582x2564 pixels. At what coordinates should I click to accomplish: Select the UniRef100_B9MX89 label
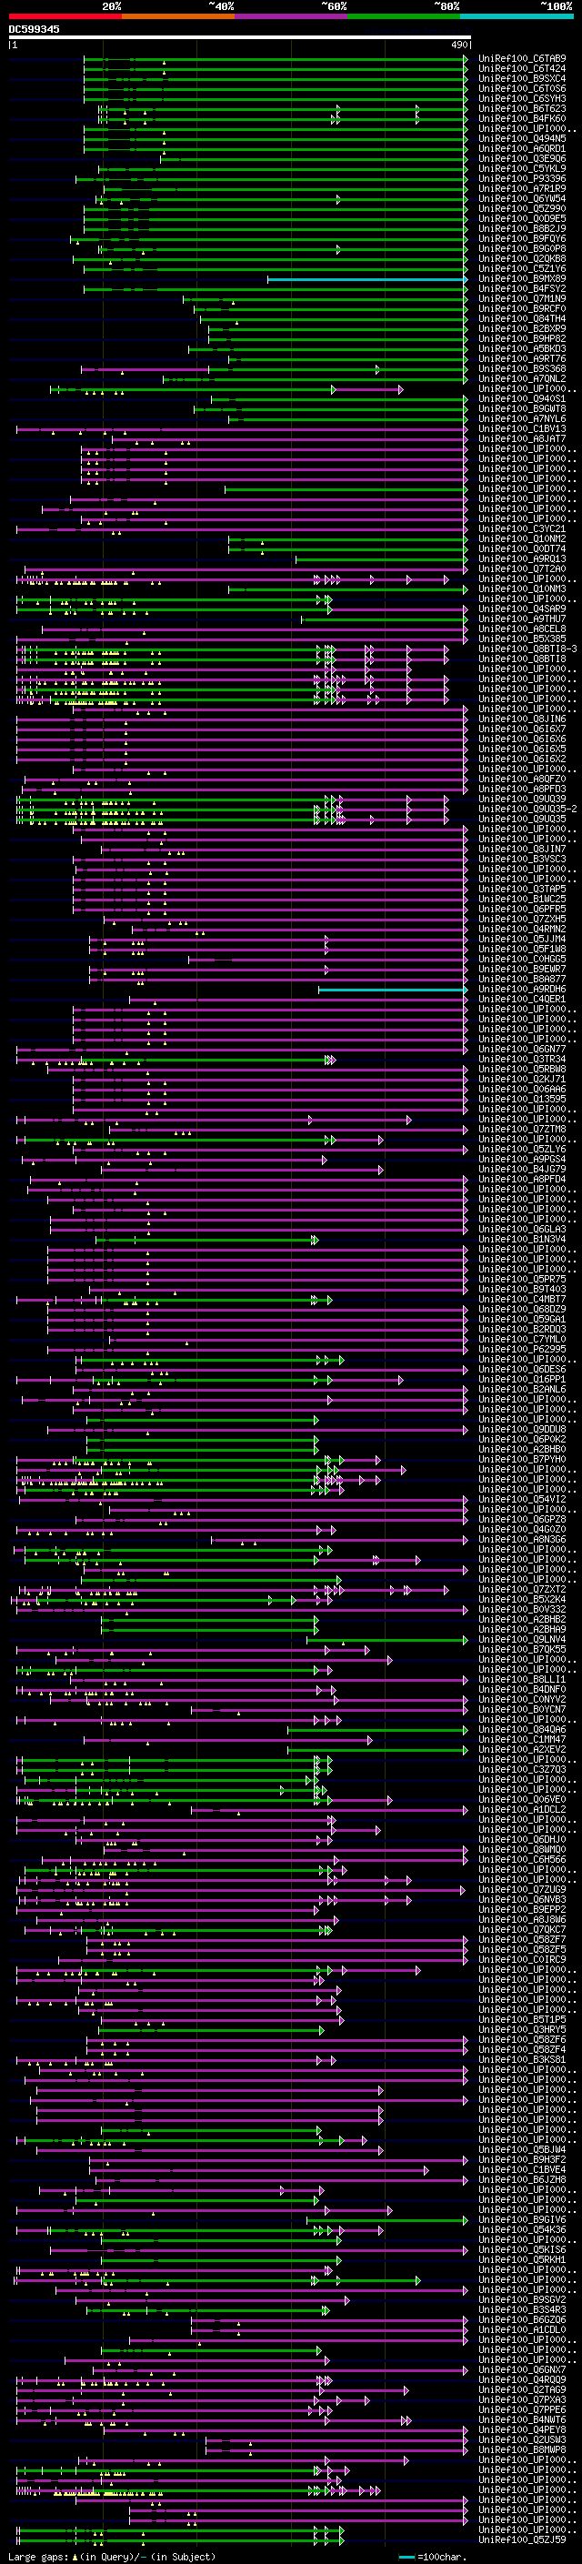(522, 278)
